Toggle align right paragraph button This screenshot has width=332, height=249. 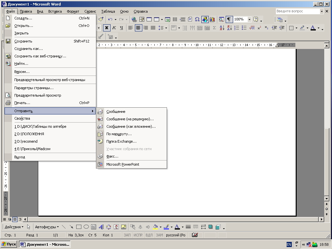pyautogui.click(x=146, y=28)
